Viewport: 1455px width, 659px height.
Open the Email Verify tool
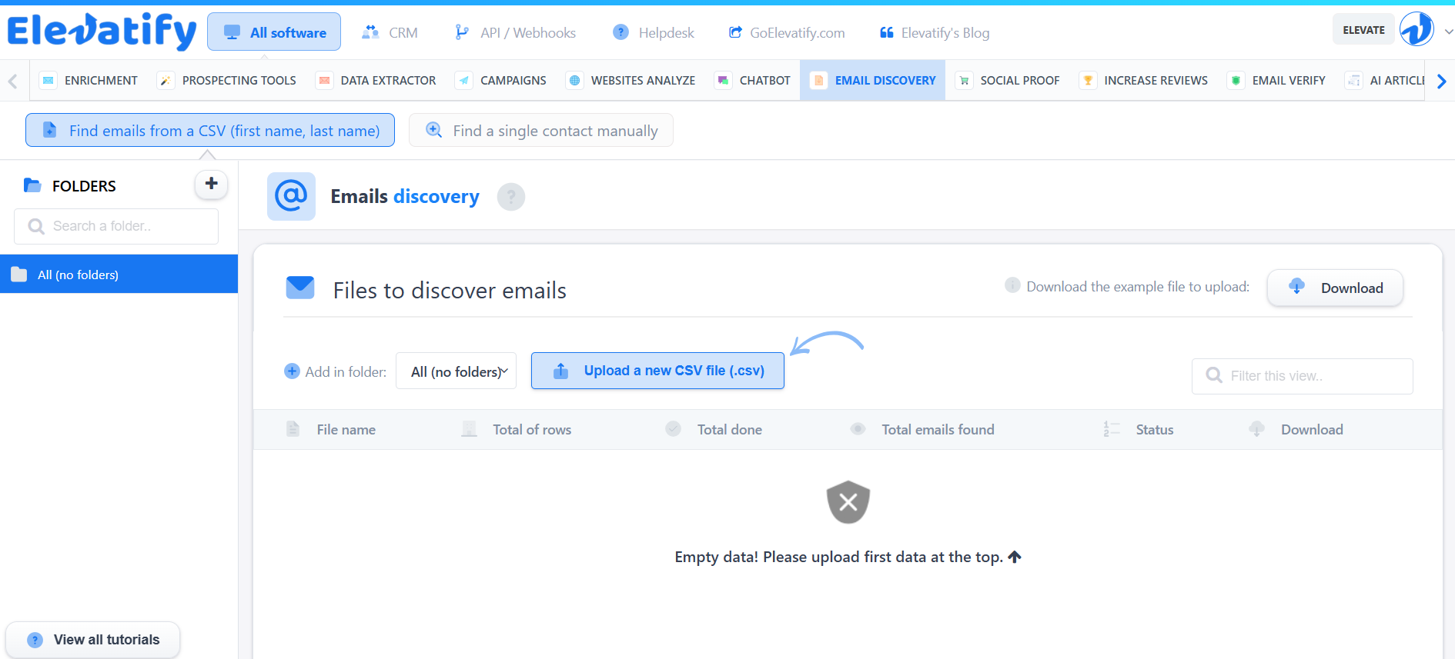click(x=1276, y=81)
